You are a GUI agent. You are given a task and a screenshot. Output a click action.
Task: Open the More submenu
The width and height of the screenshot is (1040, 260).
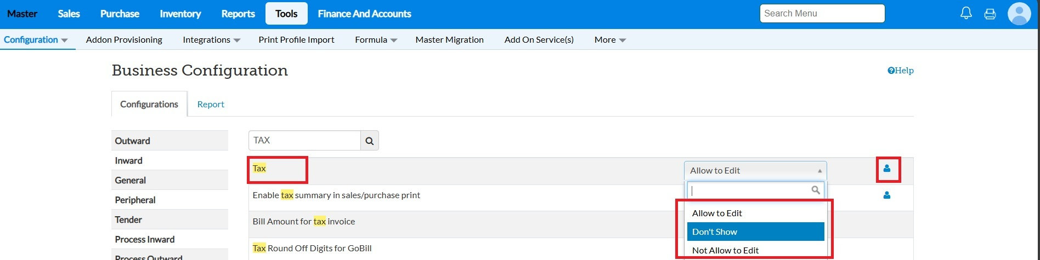(610, 40)
